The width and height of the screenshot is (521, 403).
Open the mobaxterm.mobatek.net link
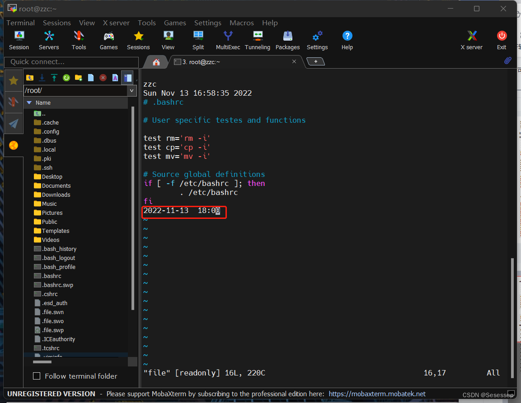point(377,394)
